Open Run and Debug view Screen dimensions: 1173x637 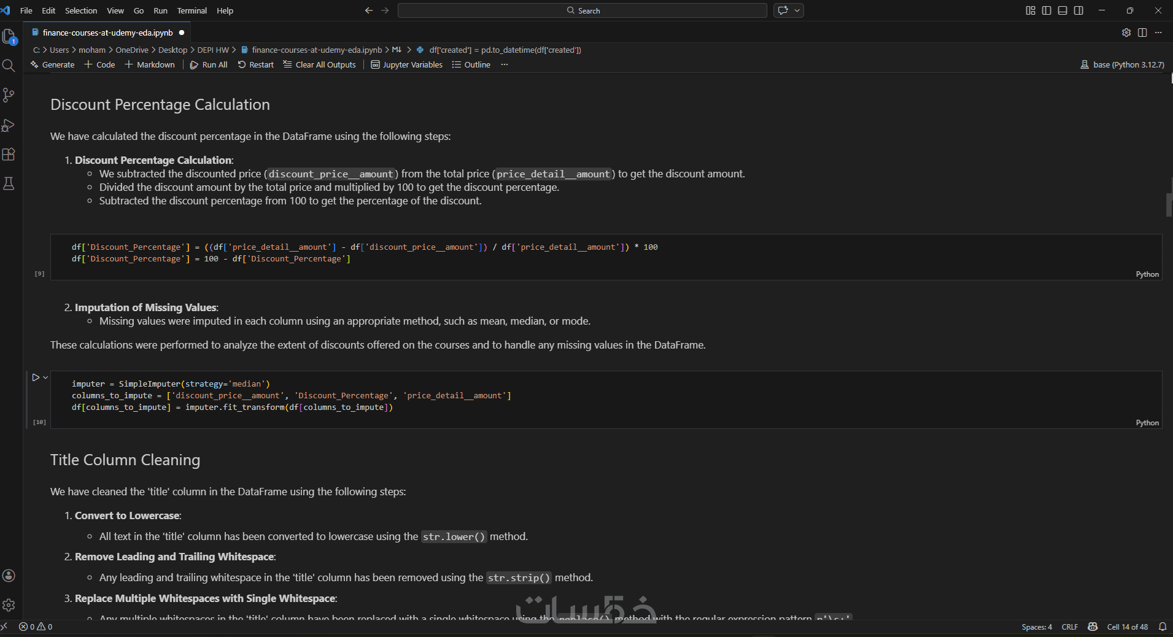[x=9, y=125]
